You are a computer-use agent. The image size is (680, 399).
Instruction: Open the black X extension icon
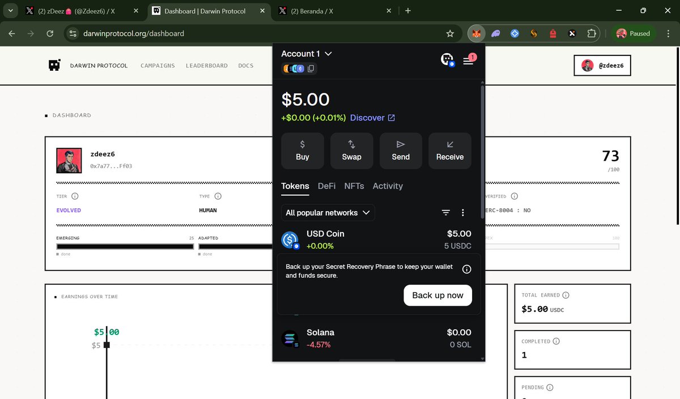(x=572, y=33)
